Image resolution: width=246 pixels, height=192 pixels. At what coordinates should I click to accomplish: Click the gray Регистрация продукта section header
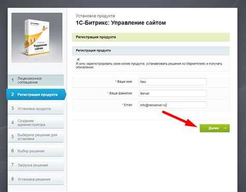tap(151, 50)
